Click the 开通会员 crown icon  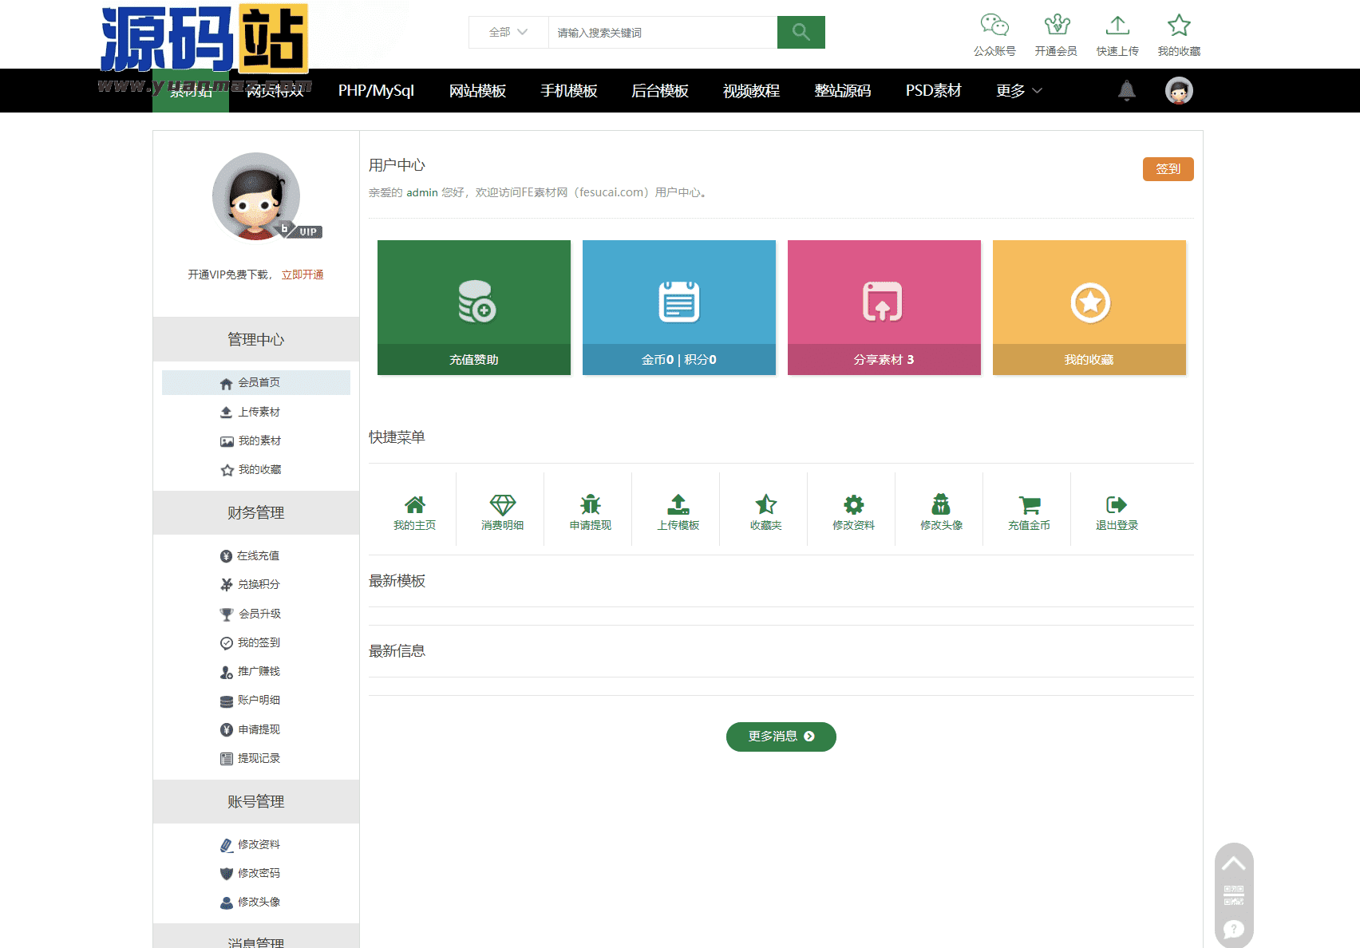point(1056,26)
